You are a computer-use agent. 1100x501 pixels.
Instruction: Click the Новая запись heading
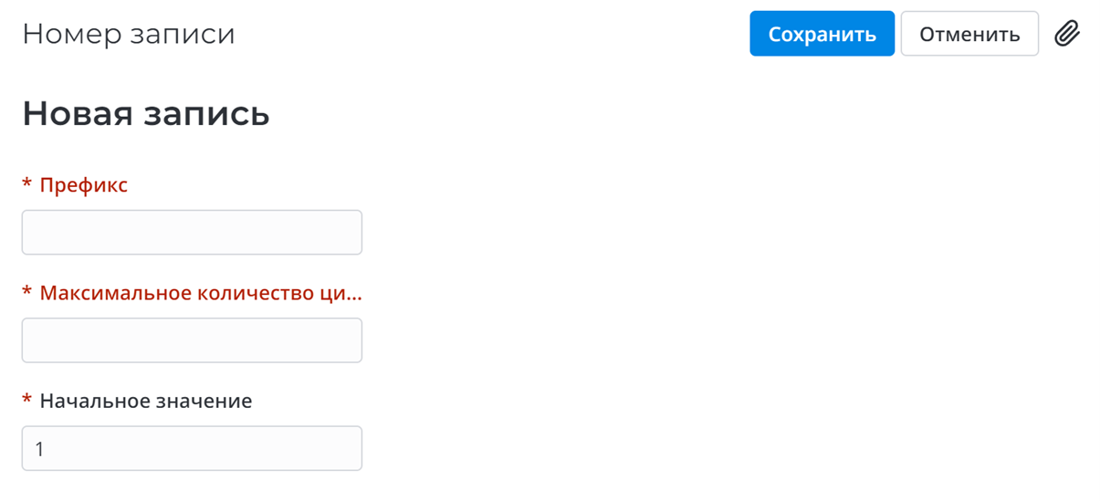point(146,114)
